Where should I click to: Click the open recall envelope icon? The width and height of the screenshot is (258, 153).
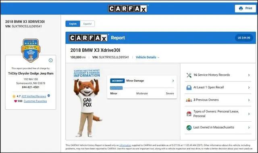coord(189,88)
